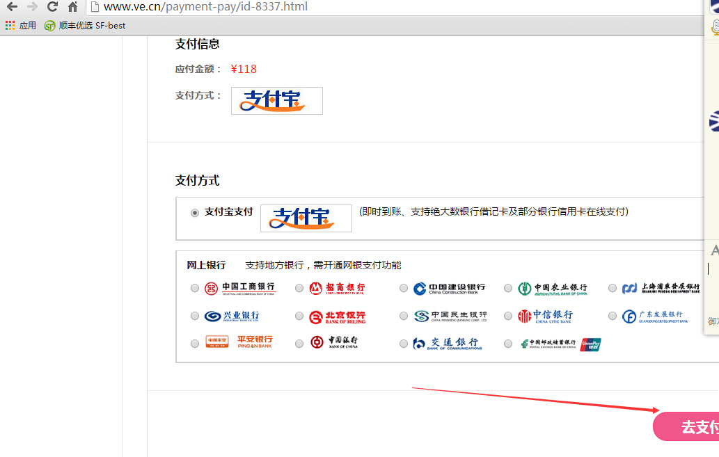Select 招商银行 radio button
This screenshot has height=457, width=719.
[x=299, y=288]
